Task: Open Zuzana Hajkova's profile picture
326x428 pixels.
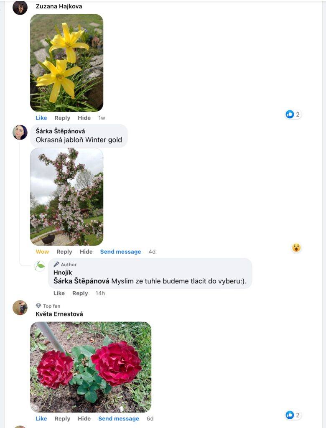Action: tap(20, 8)
